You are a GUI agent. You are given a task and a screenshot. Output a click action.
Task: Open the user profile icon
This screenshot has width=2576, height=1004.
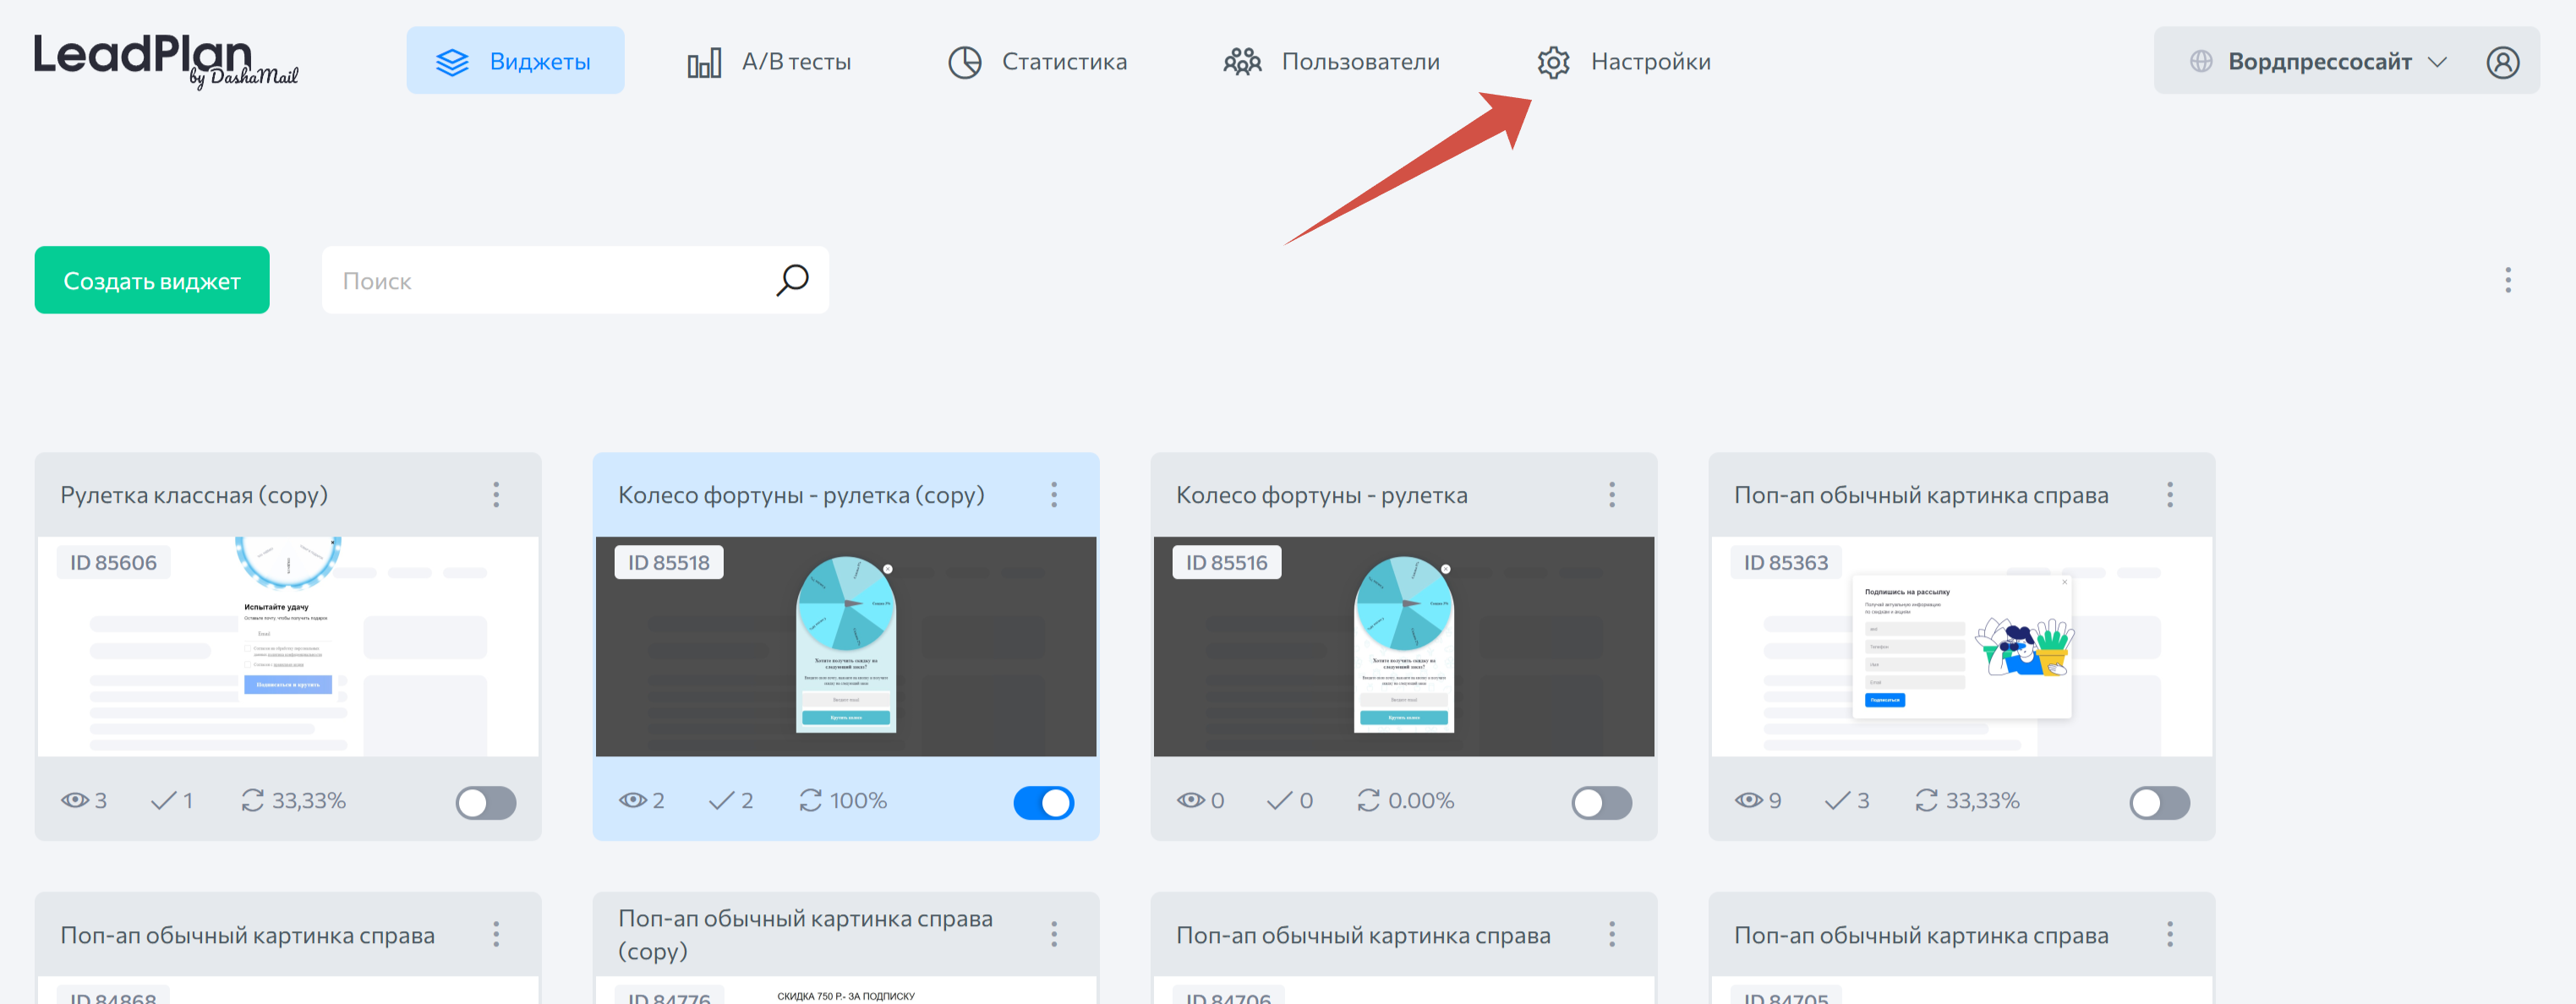(x=2502, y=62)
